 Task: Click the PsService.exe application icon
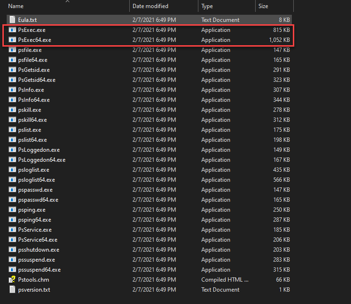[12, 229]
